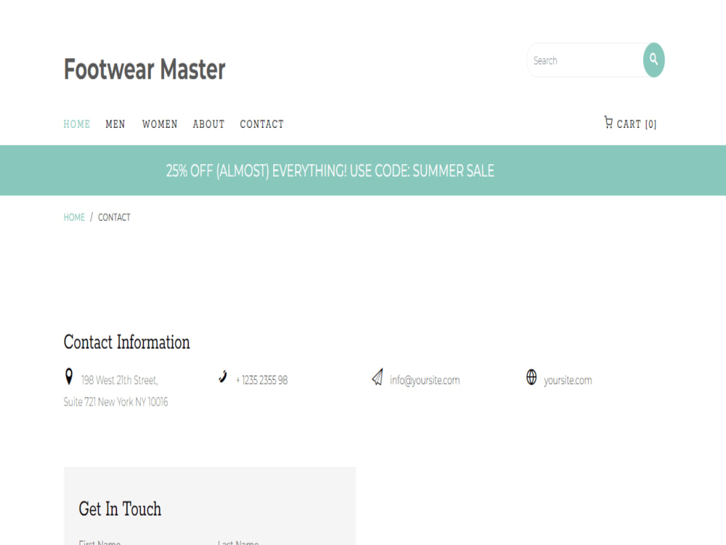Click the Contact breadcrumb text
This screenshot has height=545, width=726.
(115, 217)
